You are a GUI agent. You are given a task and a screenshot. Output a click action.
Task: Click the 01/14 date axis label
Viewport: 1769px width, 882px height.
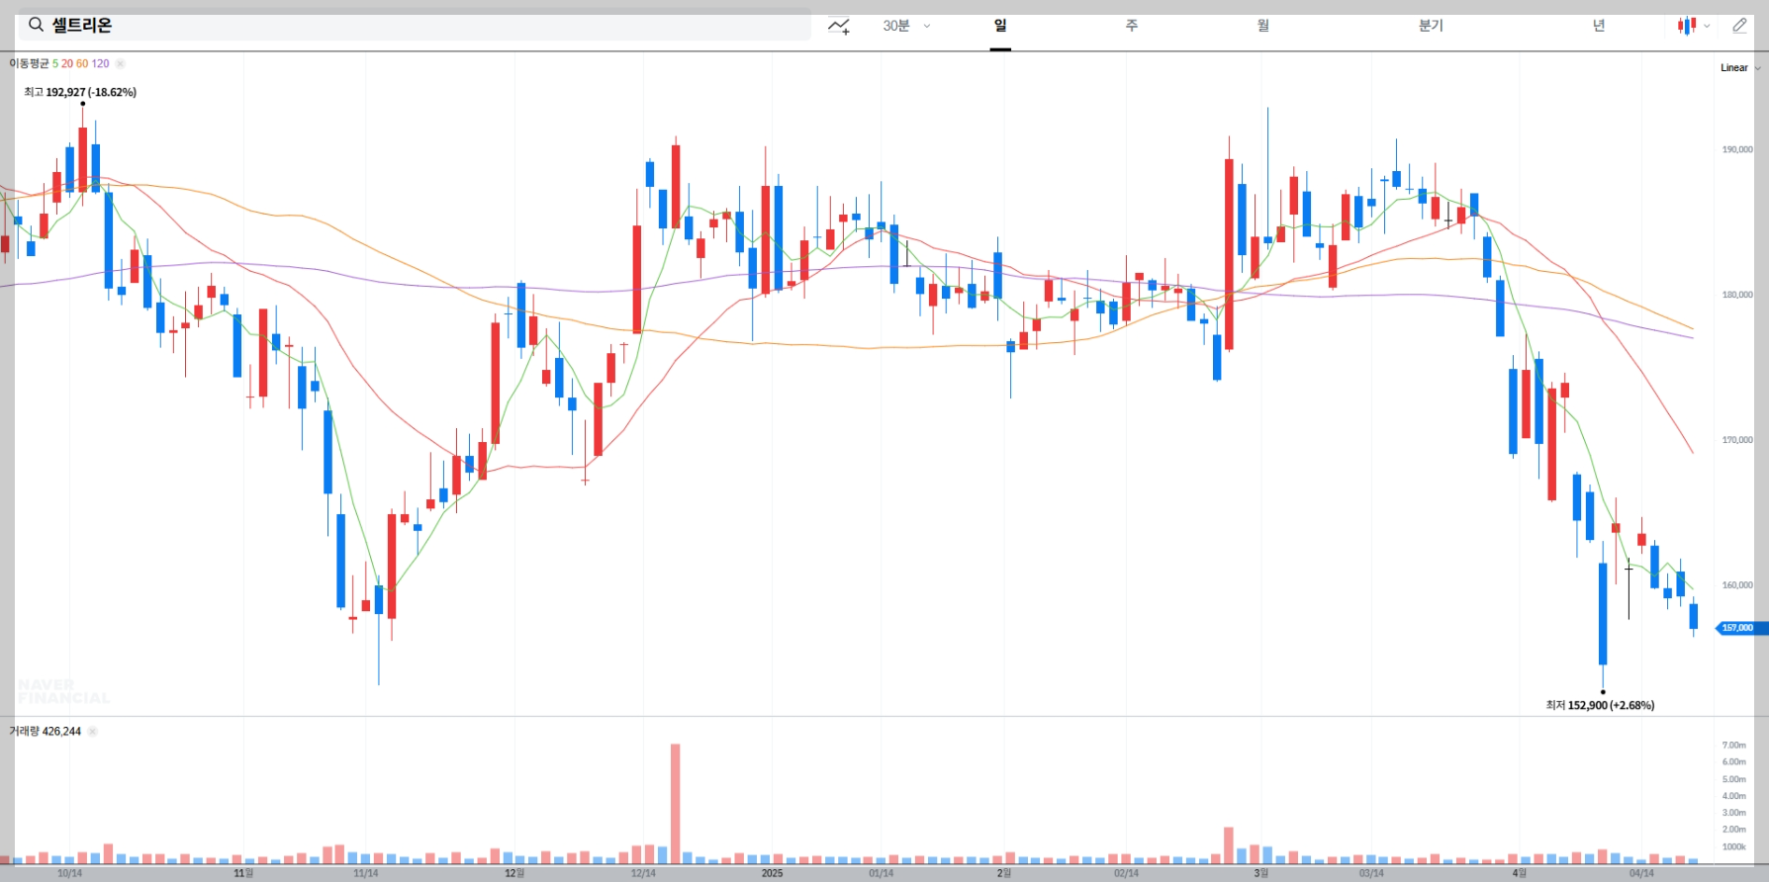(x=881, y=873)
